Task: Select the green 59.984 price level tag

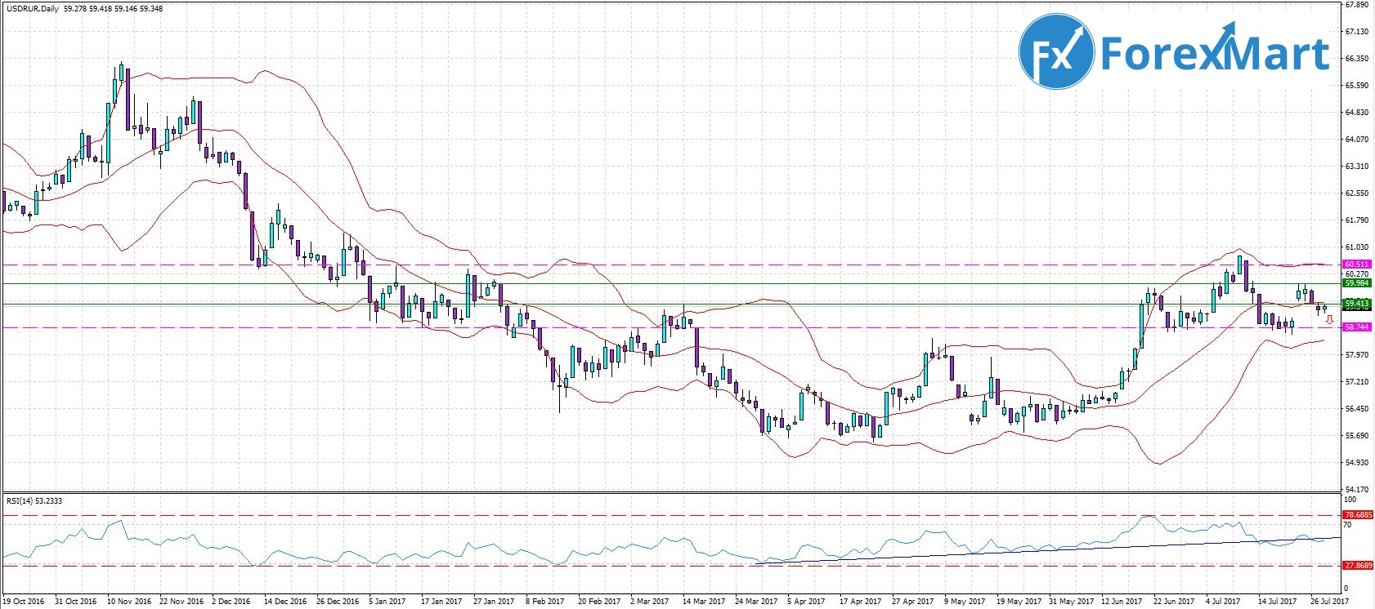Action: pos(1357,283)
